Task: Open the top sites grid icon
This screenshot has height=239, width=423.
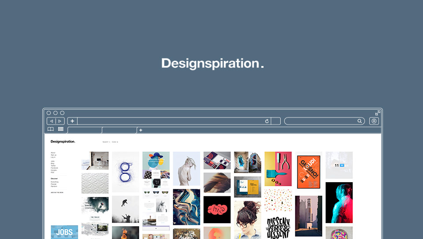Action: tap(61, 129)
